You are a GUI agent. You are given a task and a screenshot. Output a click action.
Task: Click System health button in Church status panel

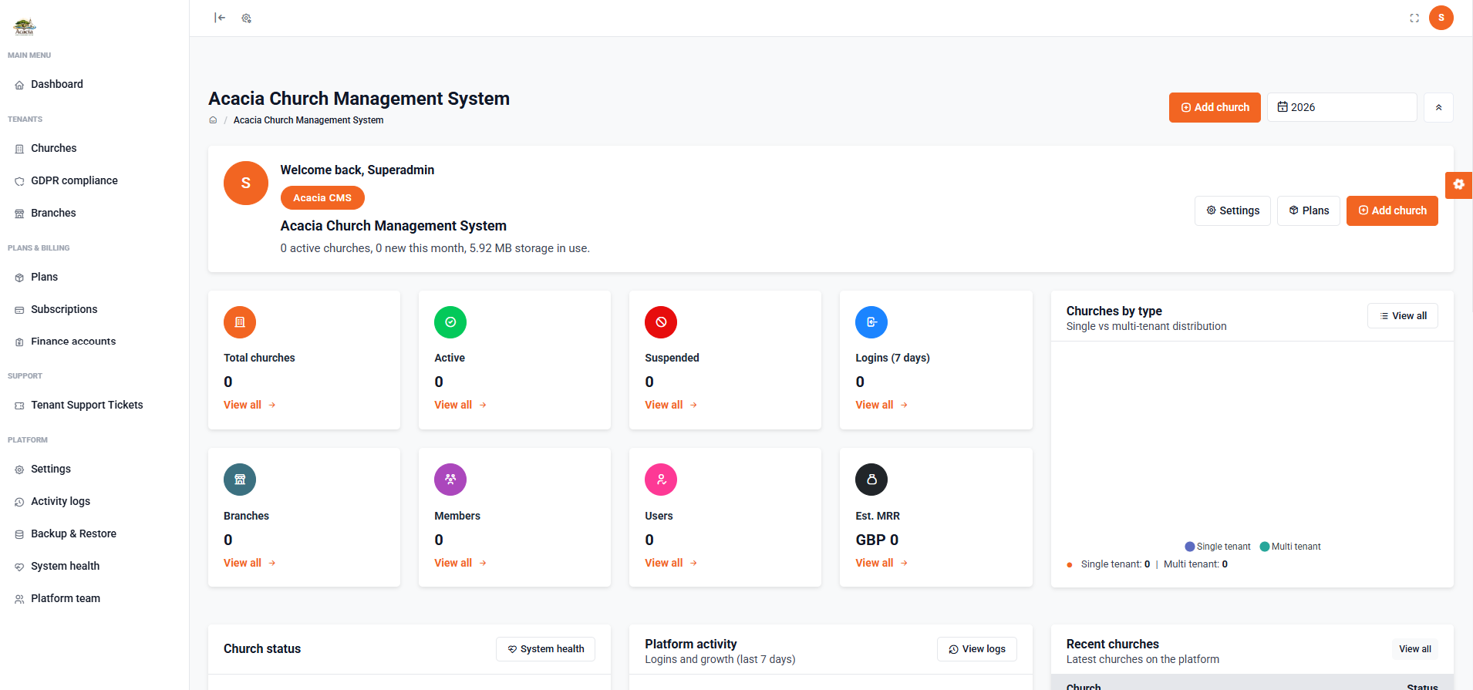pyautogui.click(x=545, y=649)
